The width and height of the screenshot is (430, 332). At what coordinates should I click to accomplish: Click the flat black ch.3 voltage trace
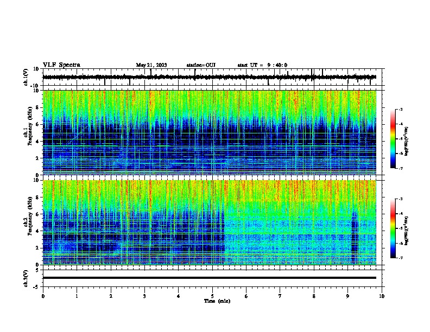click(x=210, y=278)
